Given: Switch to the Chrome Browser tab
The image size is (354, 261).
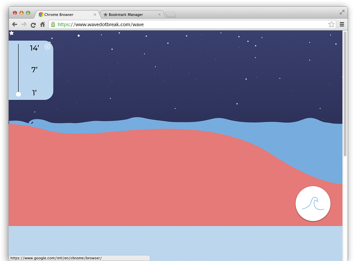Looking at the screenshot, I should pos(67,15).
